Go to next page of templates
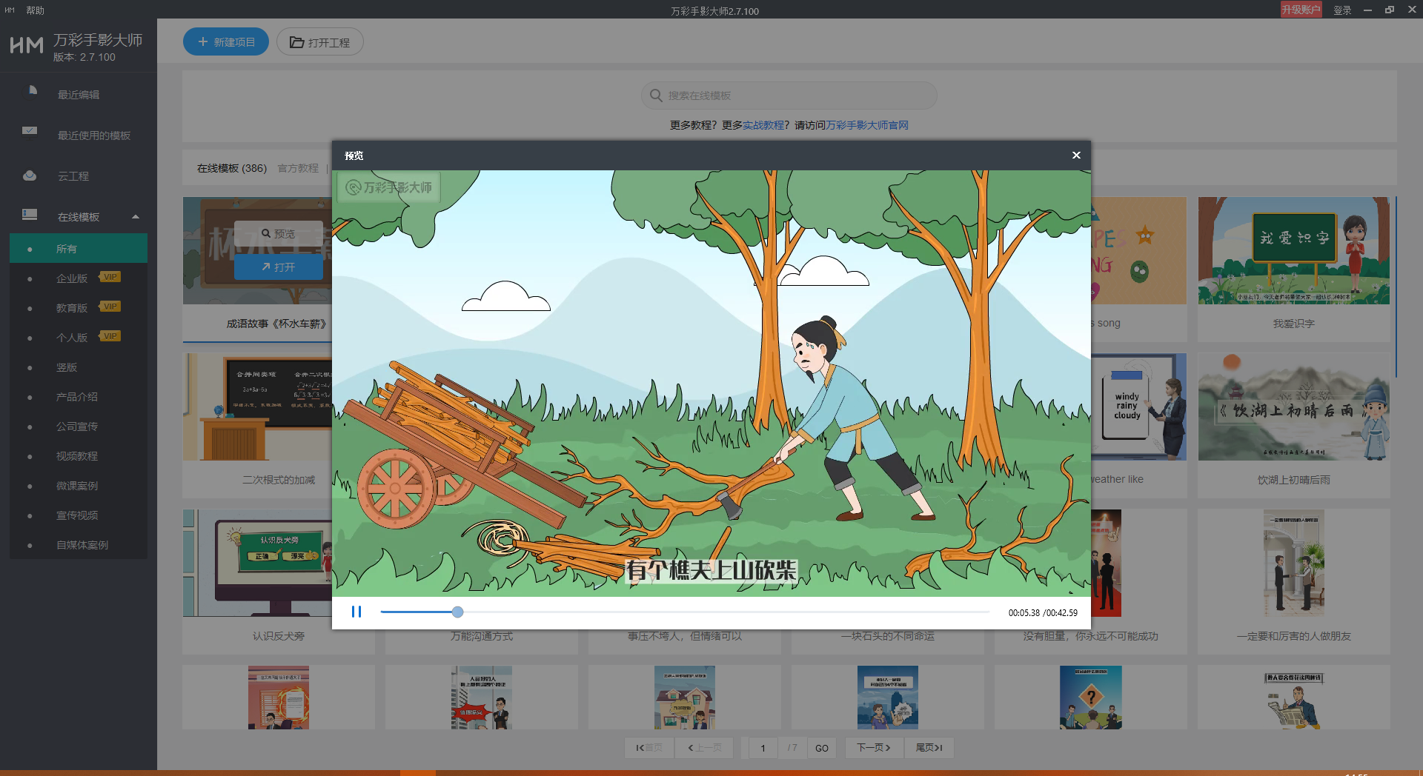 [x=873, y=748]
